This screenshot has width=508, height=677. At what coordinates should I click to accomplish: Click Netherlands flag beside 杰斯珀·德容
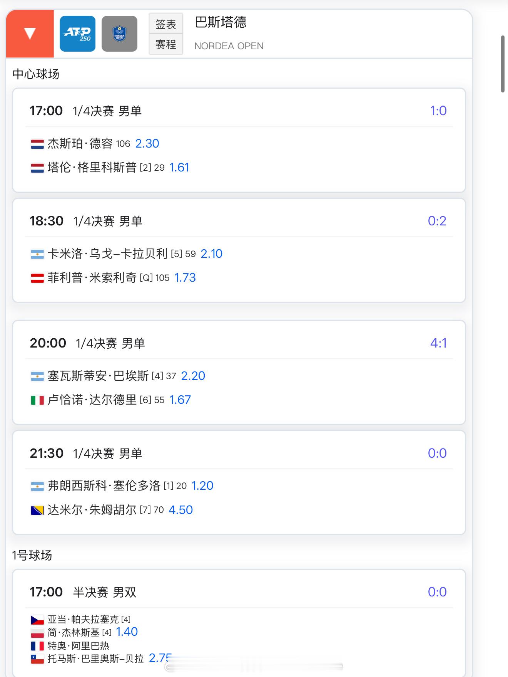coord(37,144)
